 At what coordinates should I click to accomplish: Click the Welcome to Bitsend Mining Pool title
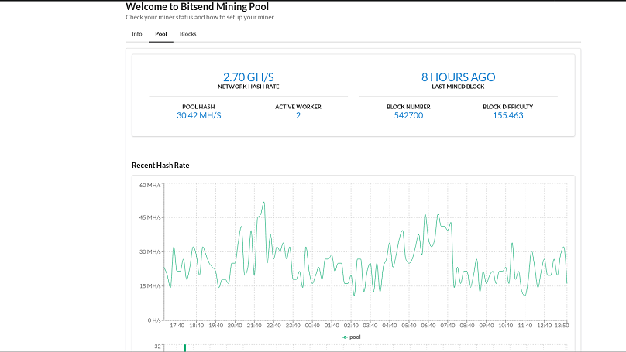[x=198, y=7]
